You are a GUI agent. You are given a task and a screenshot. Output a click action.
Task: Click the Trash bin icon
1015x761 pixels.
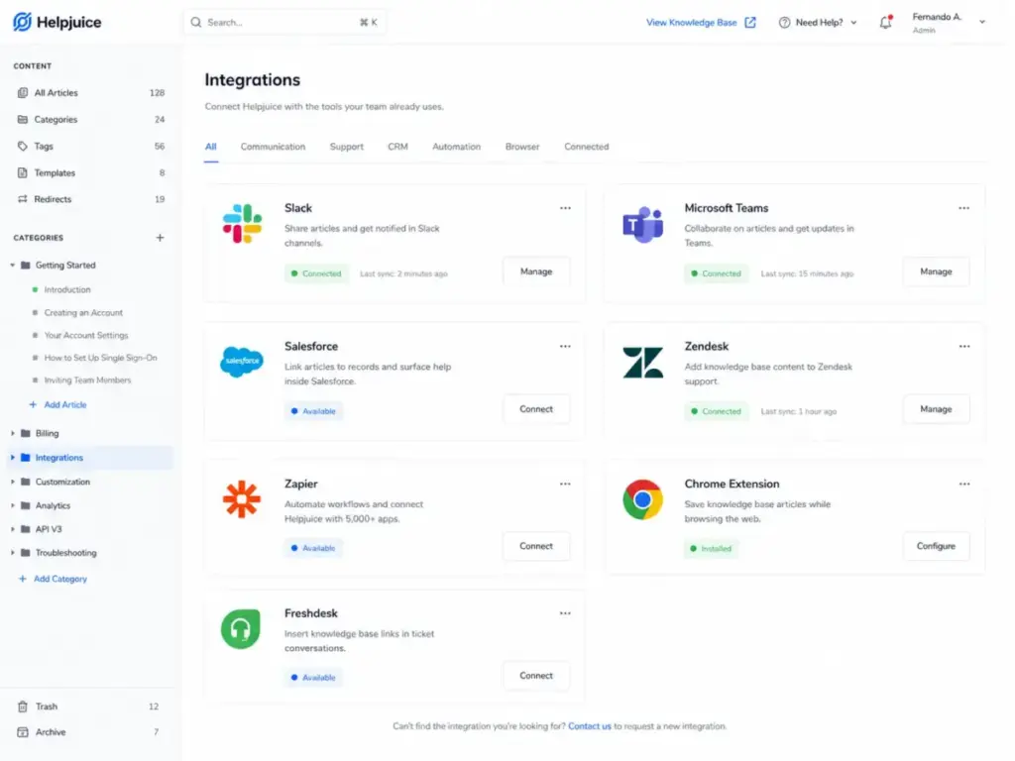(23, 706)
